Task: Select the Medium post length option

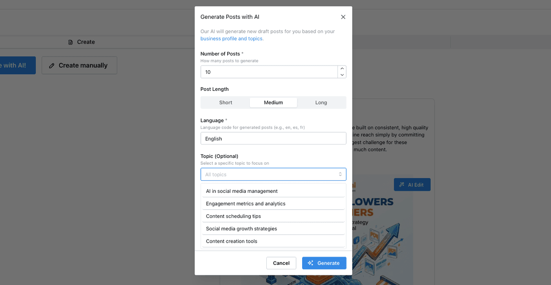Action: (x=273, y=102)
